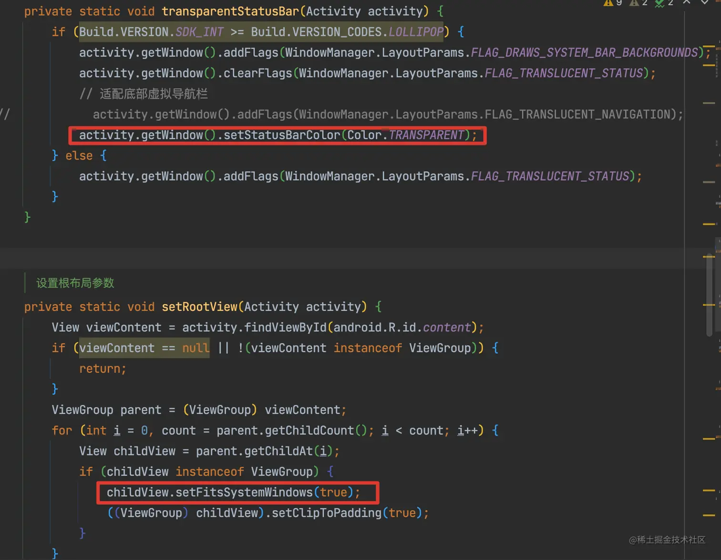Click the italic content resource id
Screen dimensions: 721x560
[x=447, y=327]
